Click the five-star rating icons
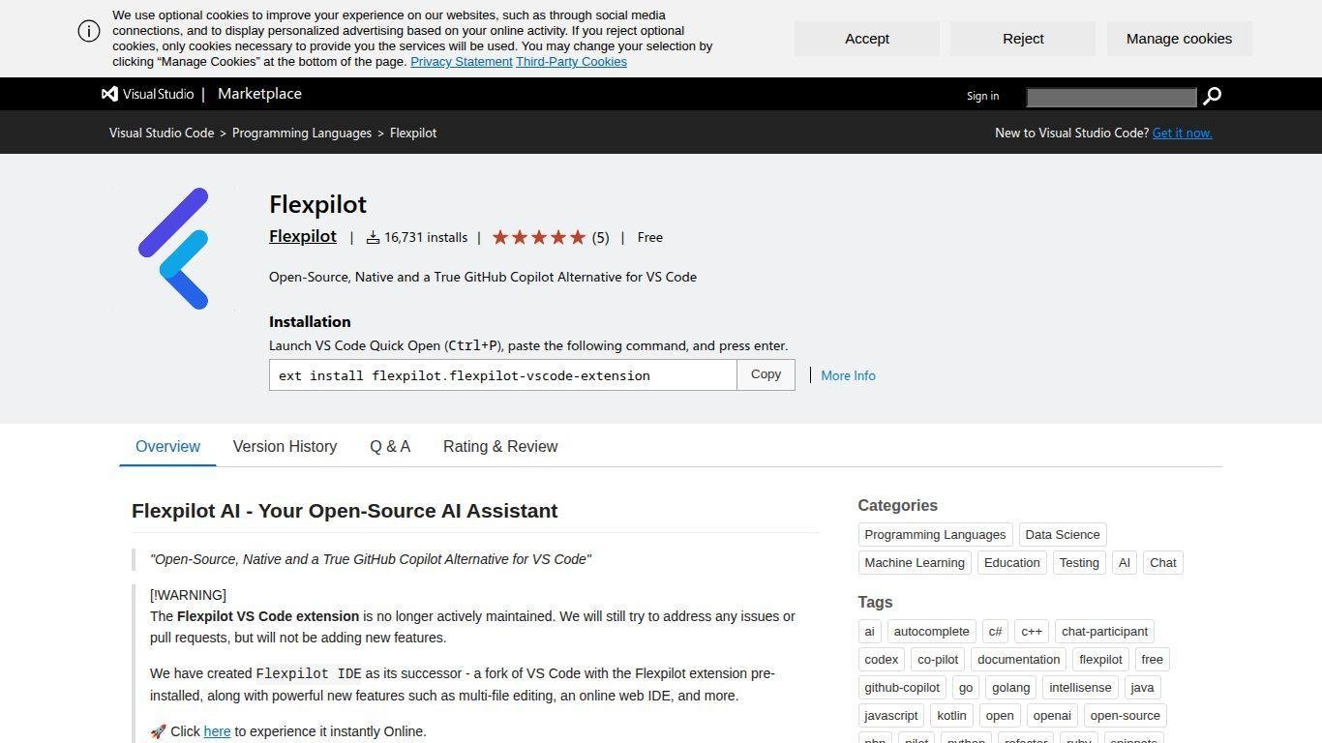 tap(539, 237)
